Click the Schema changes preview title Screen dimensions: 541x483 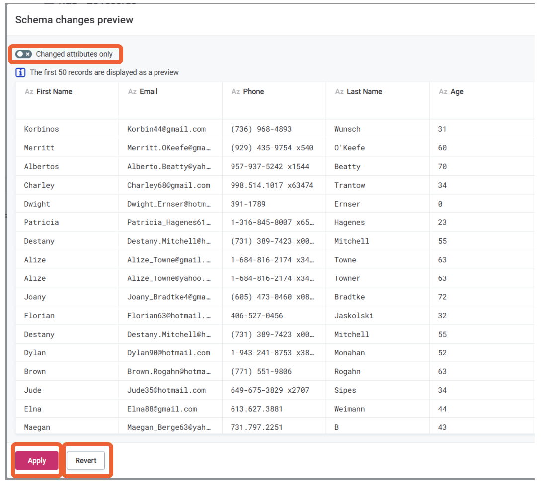pos(74,20)
